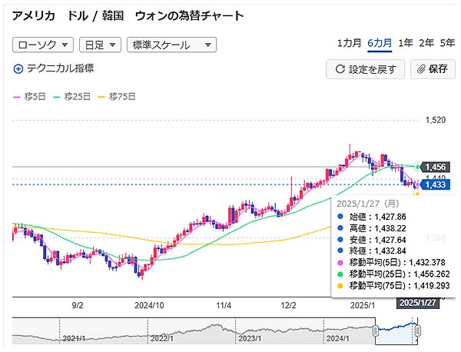Click the 安値：1,427.64 tooltip row
The width and height of the screenshot is (461, 352).
[x=372, y=240]
